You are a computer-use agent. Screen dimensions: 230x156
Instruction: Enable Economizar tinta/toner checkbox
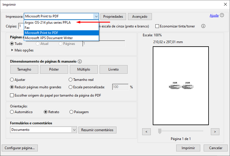[157, 26]
